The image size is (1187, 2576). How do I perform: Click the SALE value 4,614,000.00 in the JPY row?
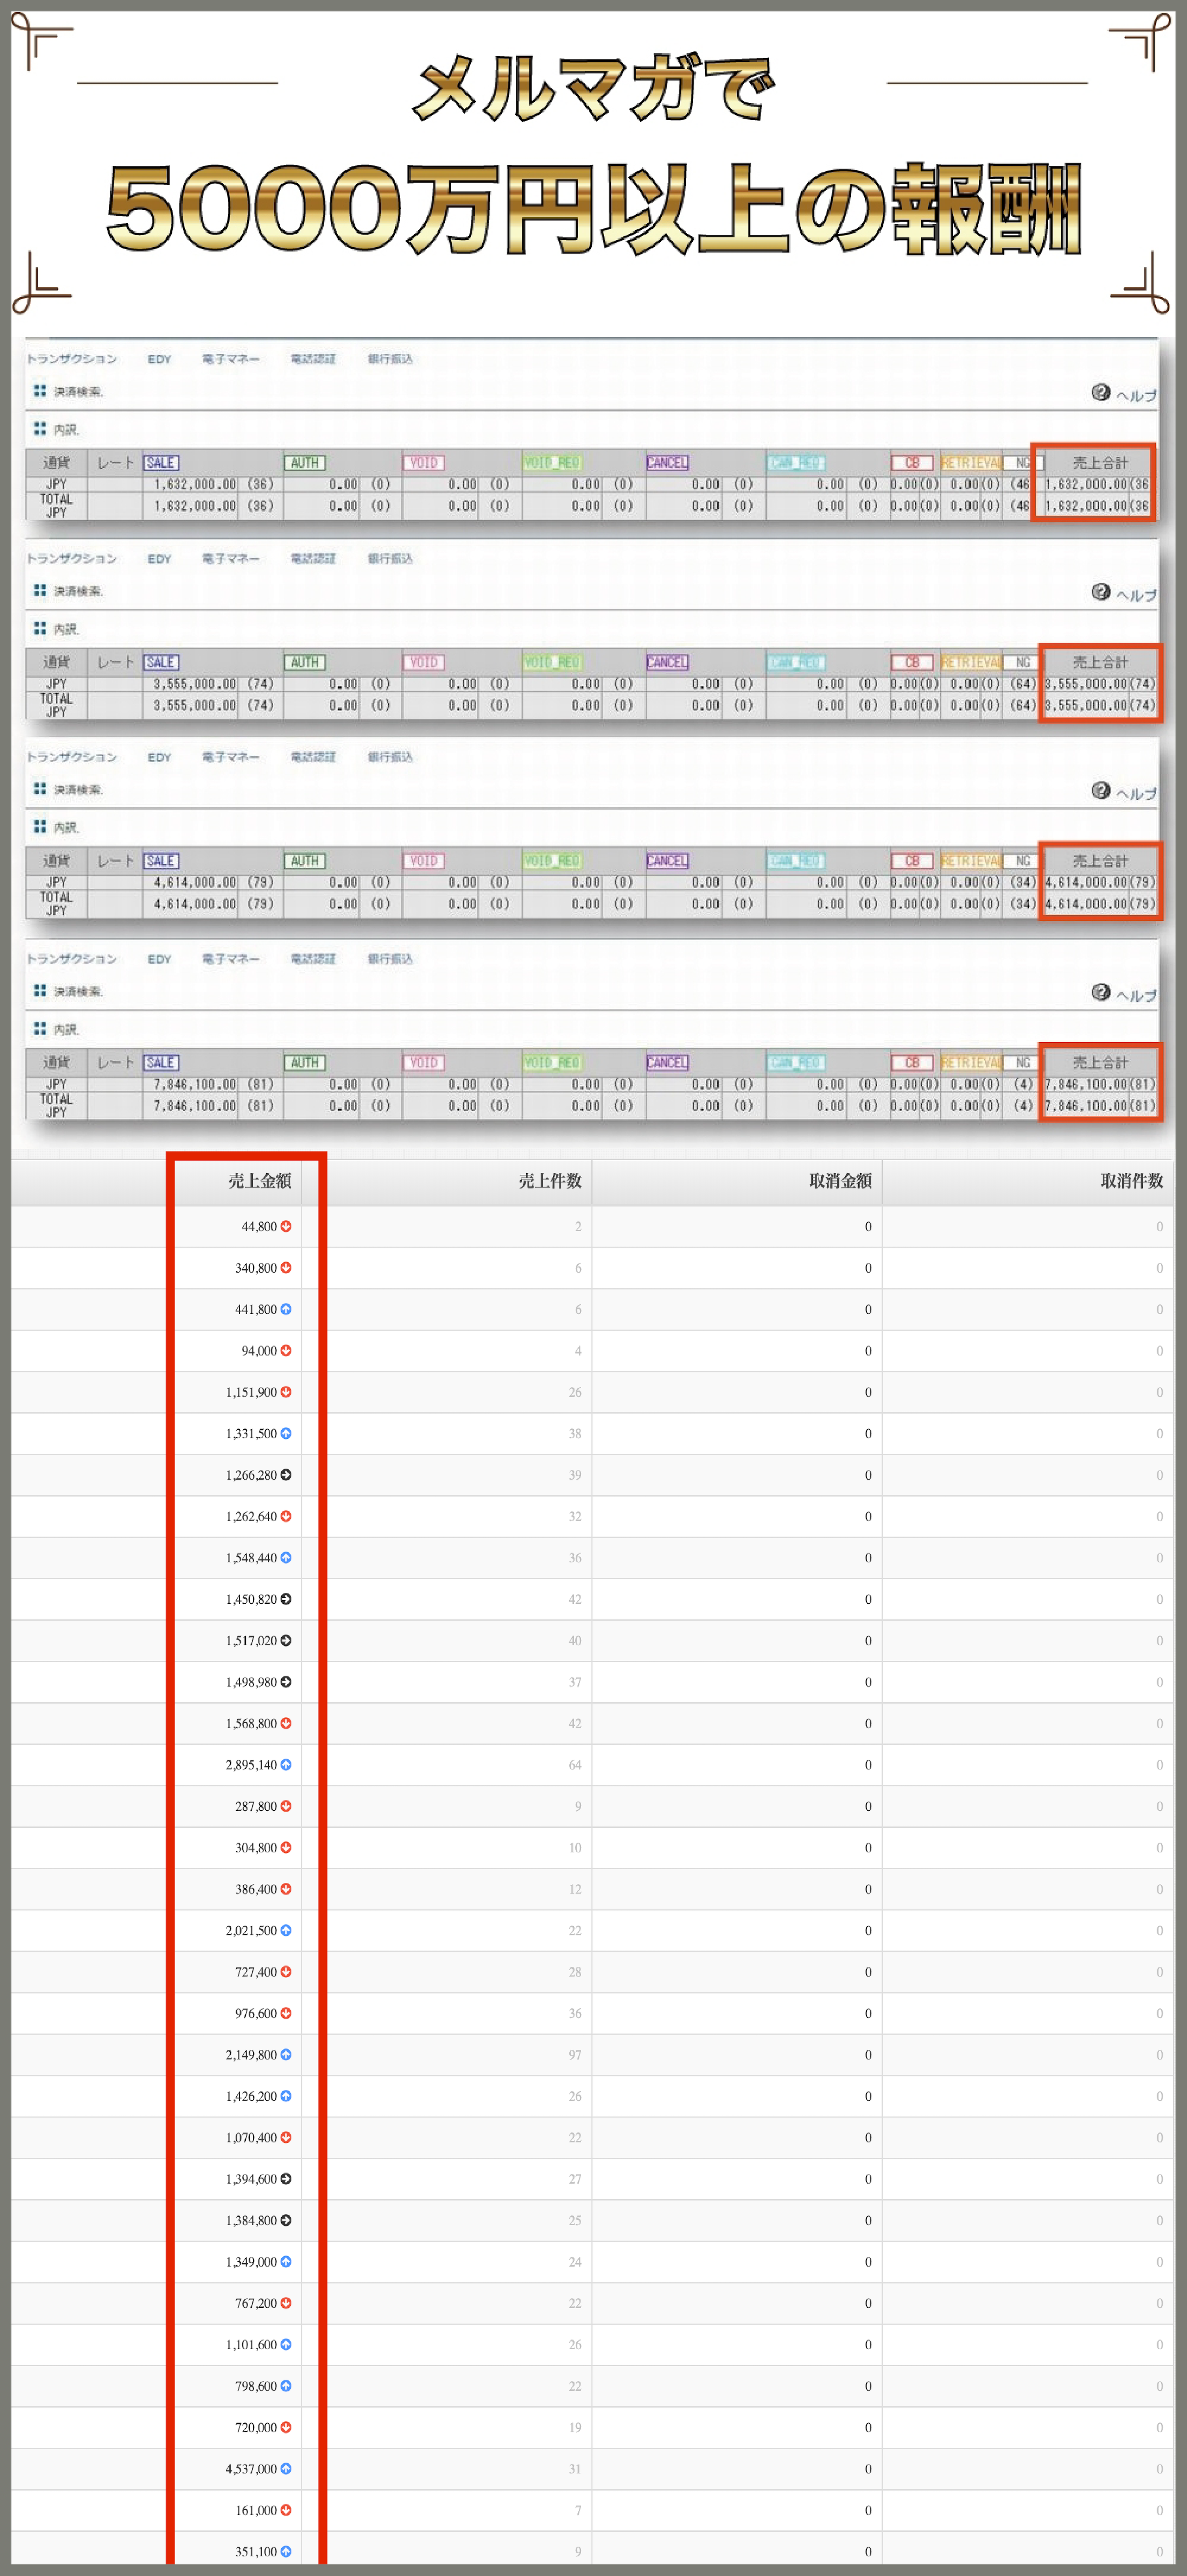[x=195, y=882]
